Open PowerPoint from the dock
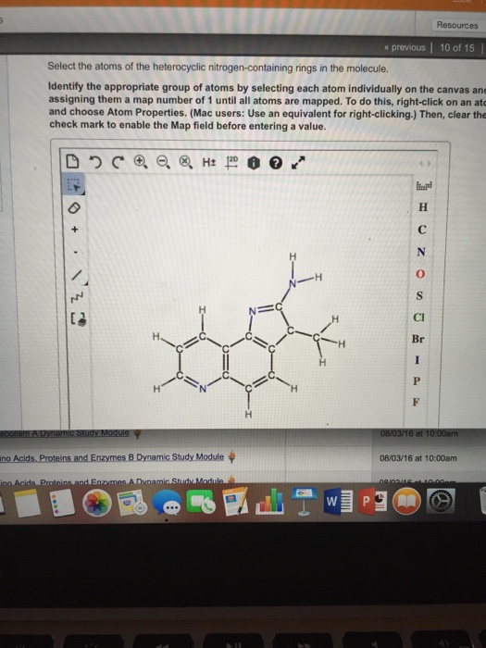The height and width of the screenshot is (648, 486). 372,502
